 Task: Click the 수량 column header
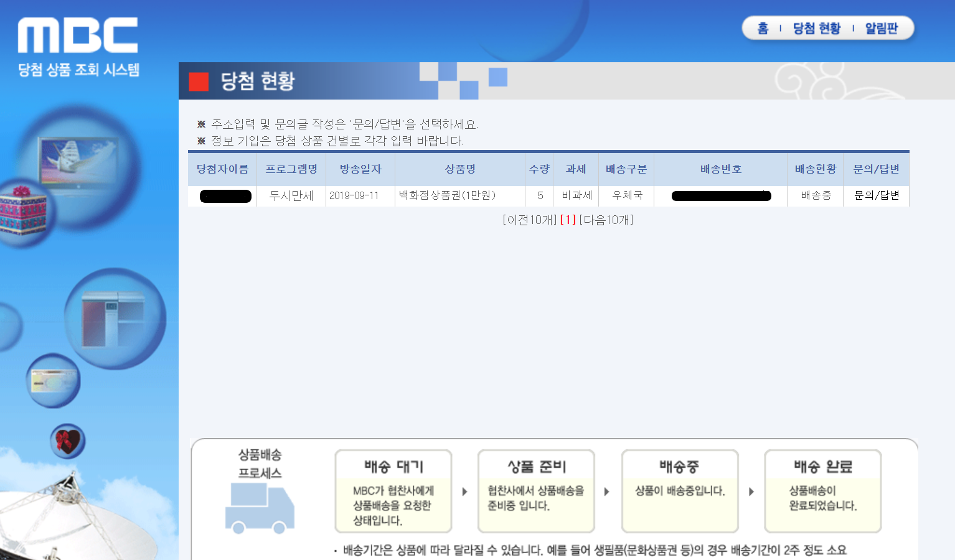coord(539,169)
